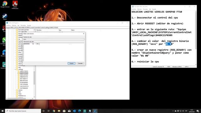The height and width of the screenshot is (113, 201).
Task: Click the taskbar clock and date
Action: click(x=192, y=111)
